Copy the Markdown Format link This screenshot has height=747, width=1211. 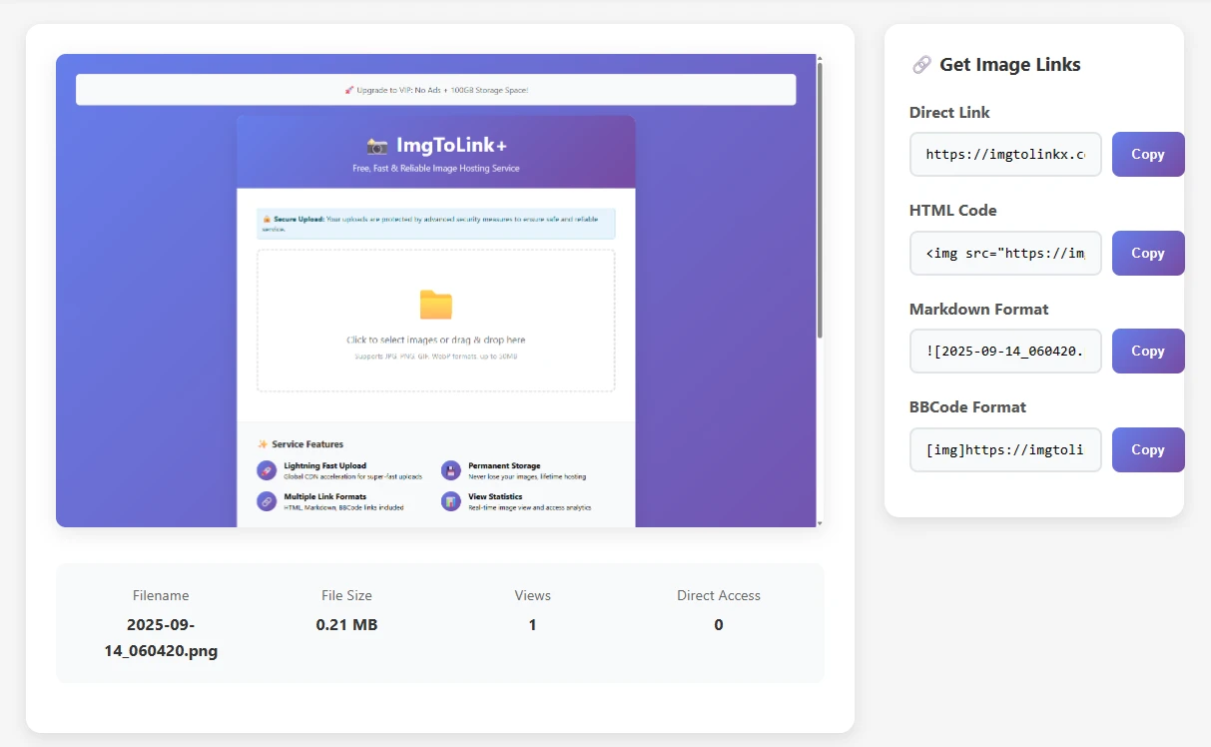[x=1147, y=351]
